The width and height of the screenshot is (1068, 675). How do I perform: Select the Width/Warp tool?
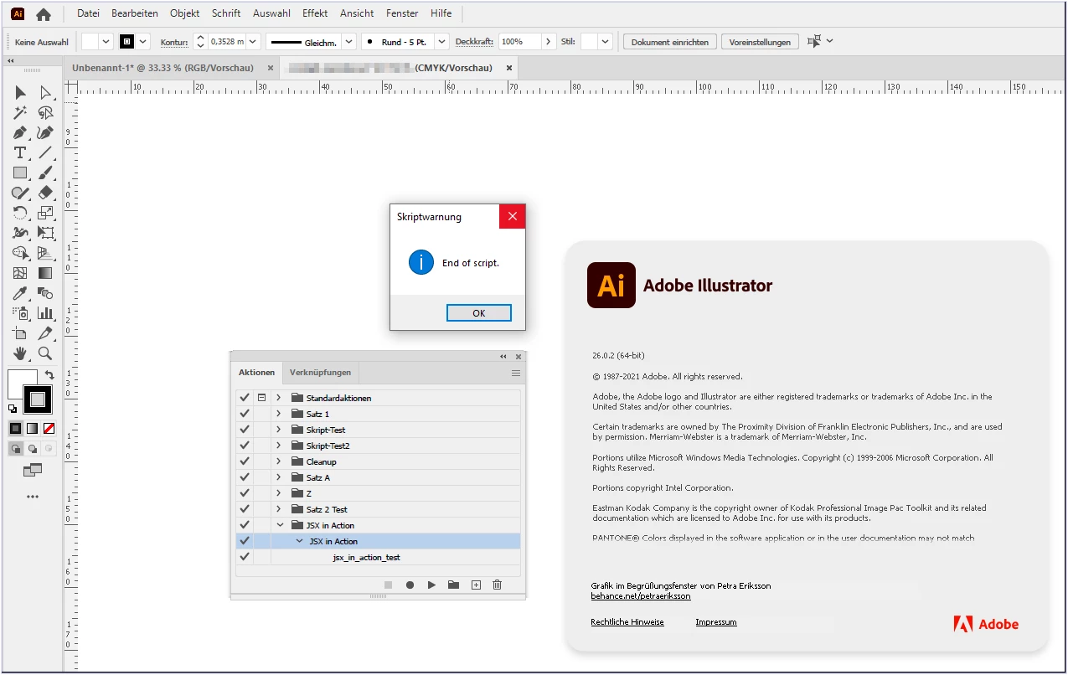pyautogui.click(x=20, y=233)
